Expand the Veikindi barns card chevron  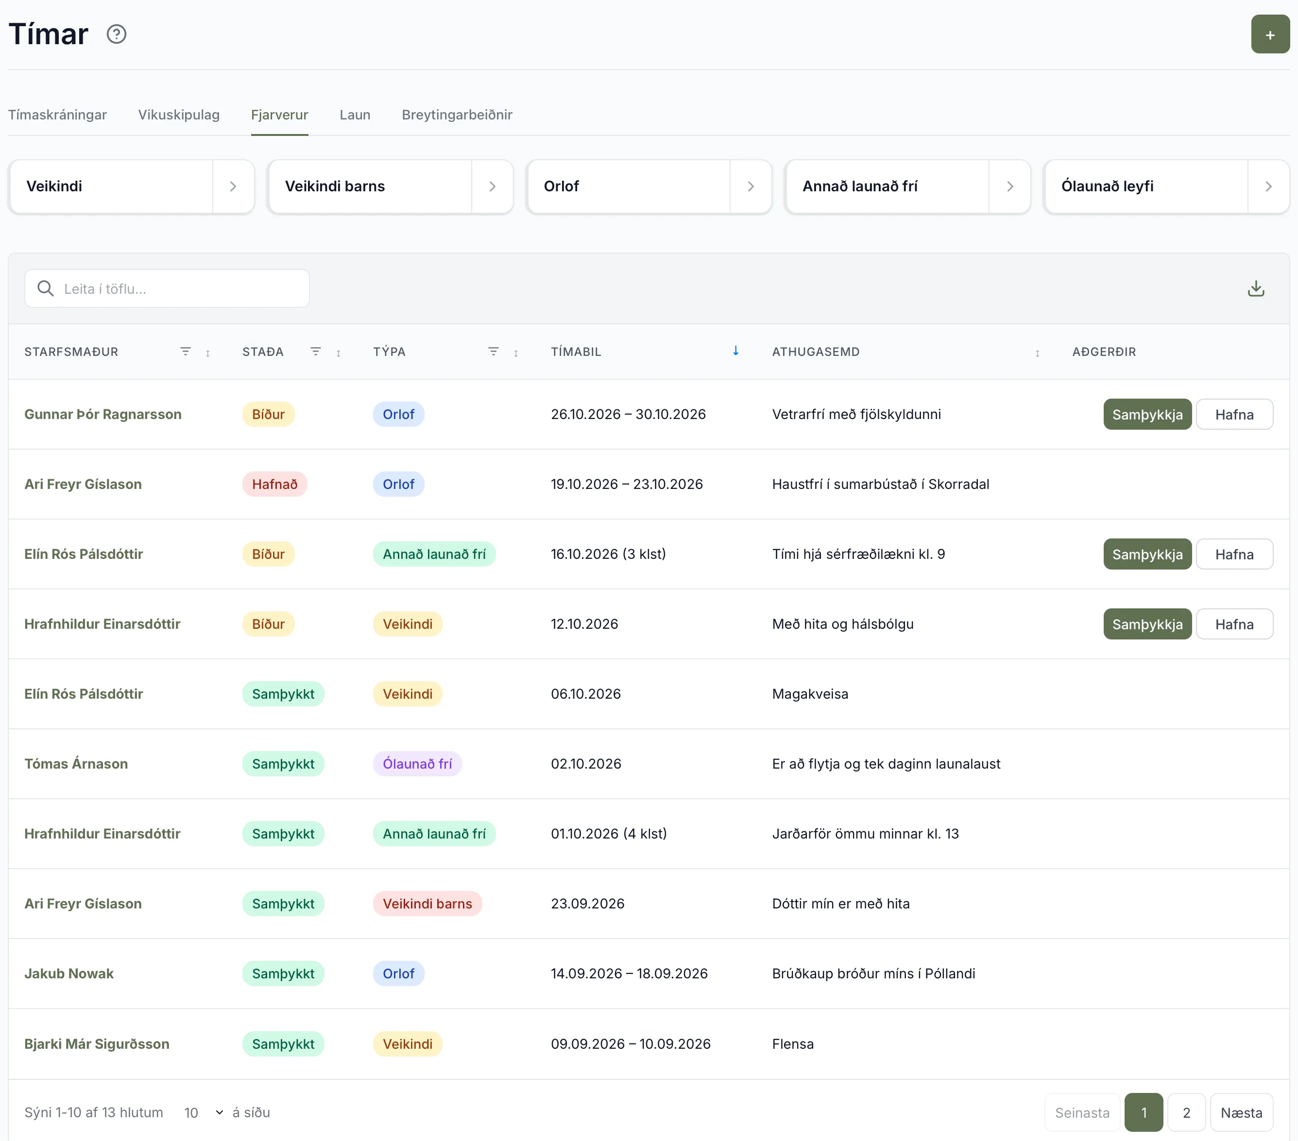(x=492, y=186)
